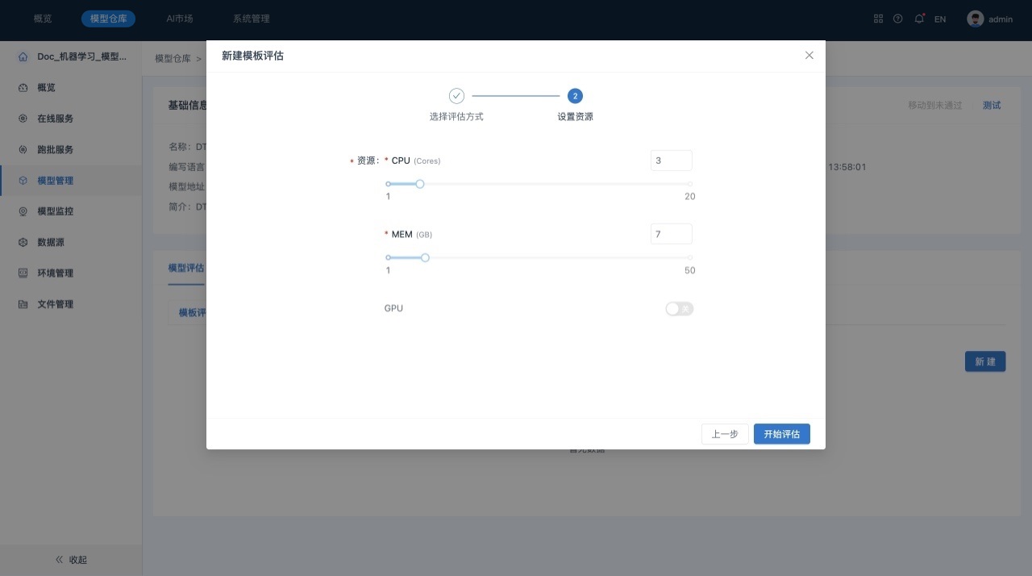Screen dimensions: 1032x576
Task: Close the 新建模板评估 dialog
Action: point(809,56)
